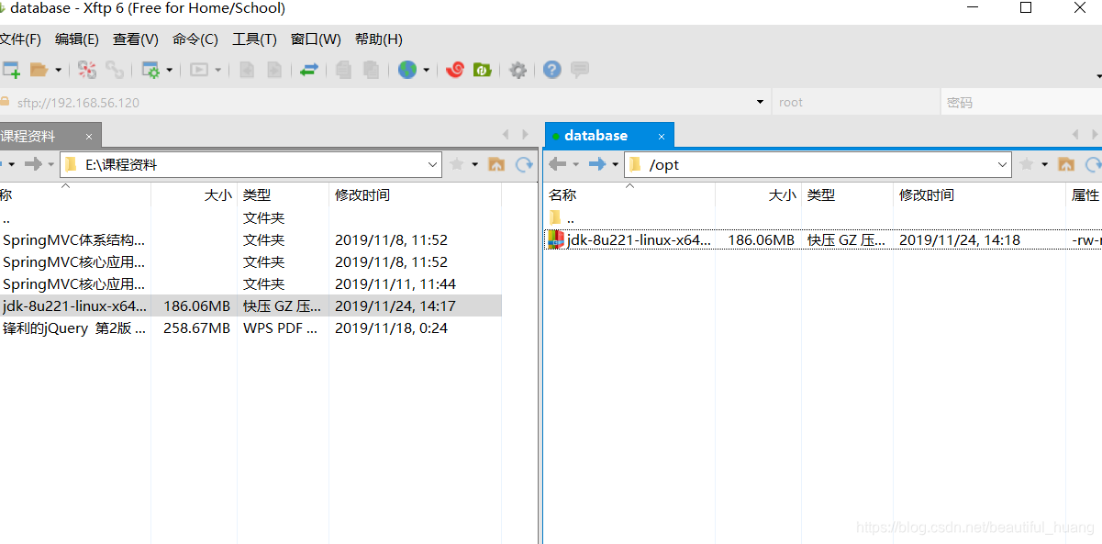Image resolution: width=1102 pixels, height=544 pixels.
Task: Select jdk-8u221-linux-x64 file in remote /opt pane
Action: pyautogui.click(x=823, y=239)
